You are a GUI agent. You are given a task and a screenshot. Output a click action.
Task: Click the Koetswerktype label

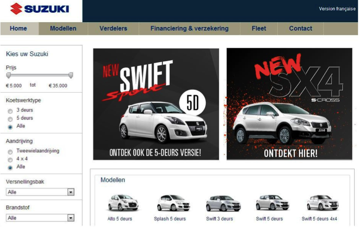[23, 100]
